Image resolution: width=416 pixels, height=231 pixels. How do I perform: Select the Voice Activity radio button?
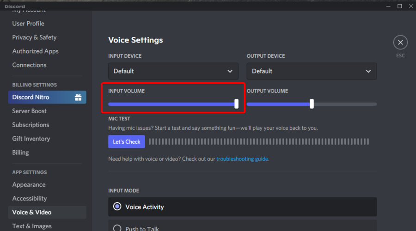117,207
